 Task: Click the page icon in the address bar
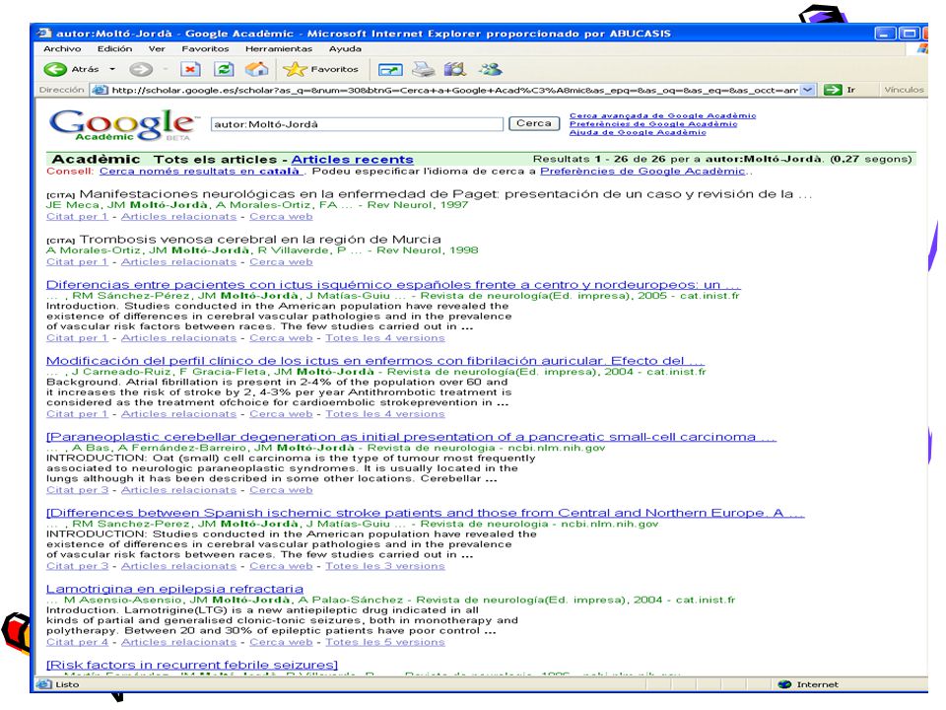click(x=99, y=90)
